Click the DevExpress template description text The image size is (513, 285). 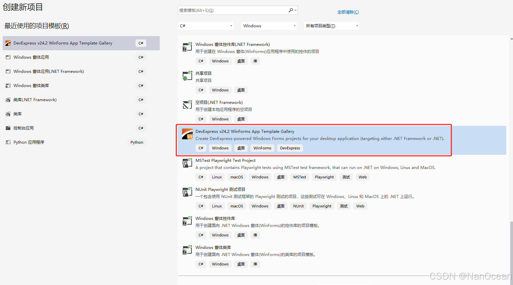(x=320, y=139)
